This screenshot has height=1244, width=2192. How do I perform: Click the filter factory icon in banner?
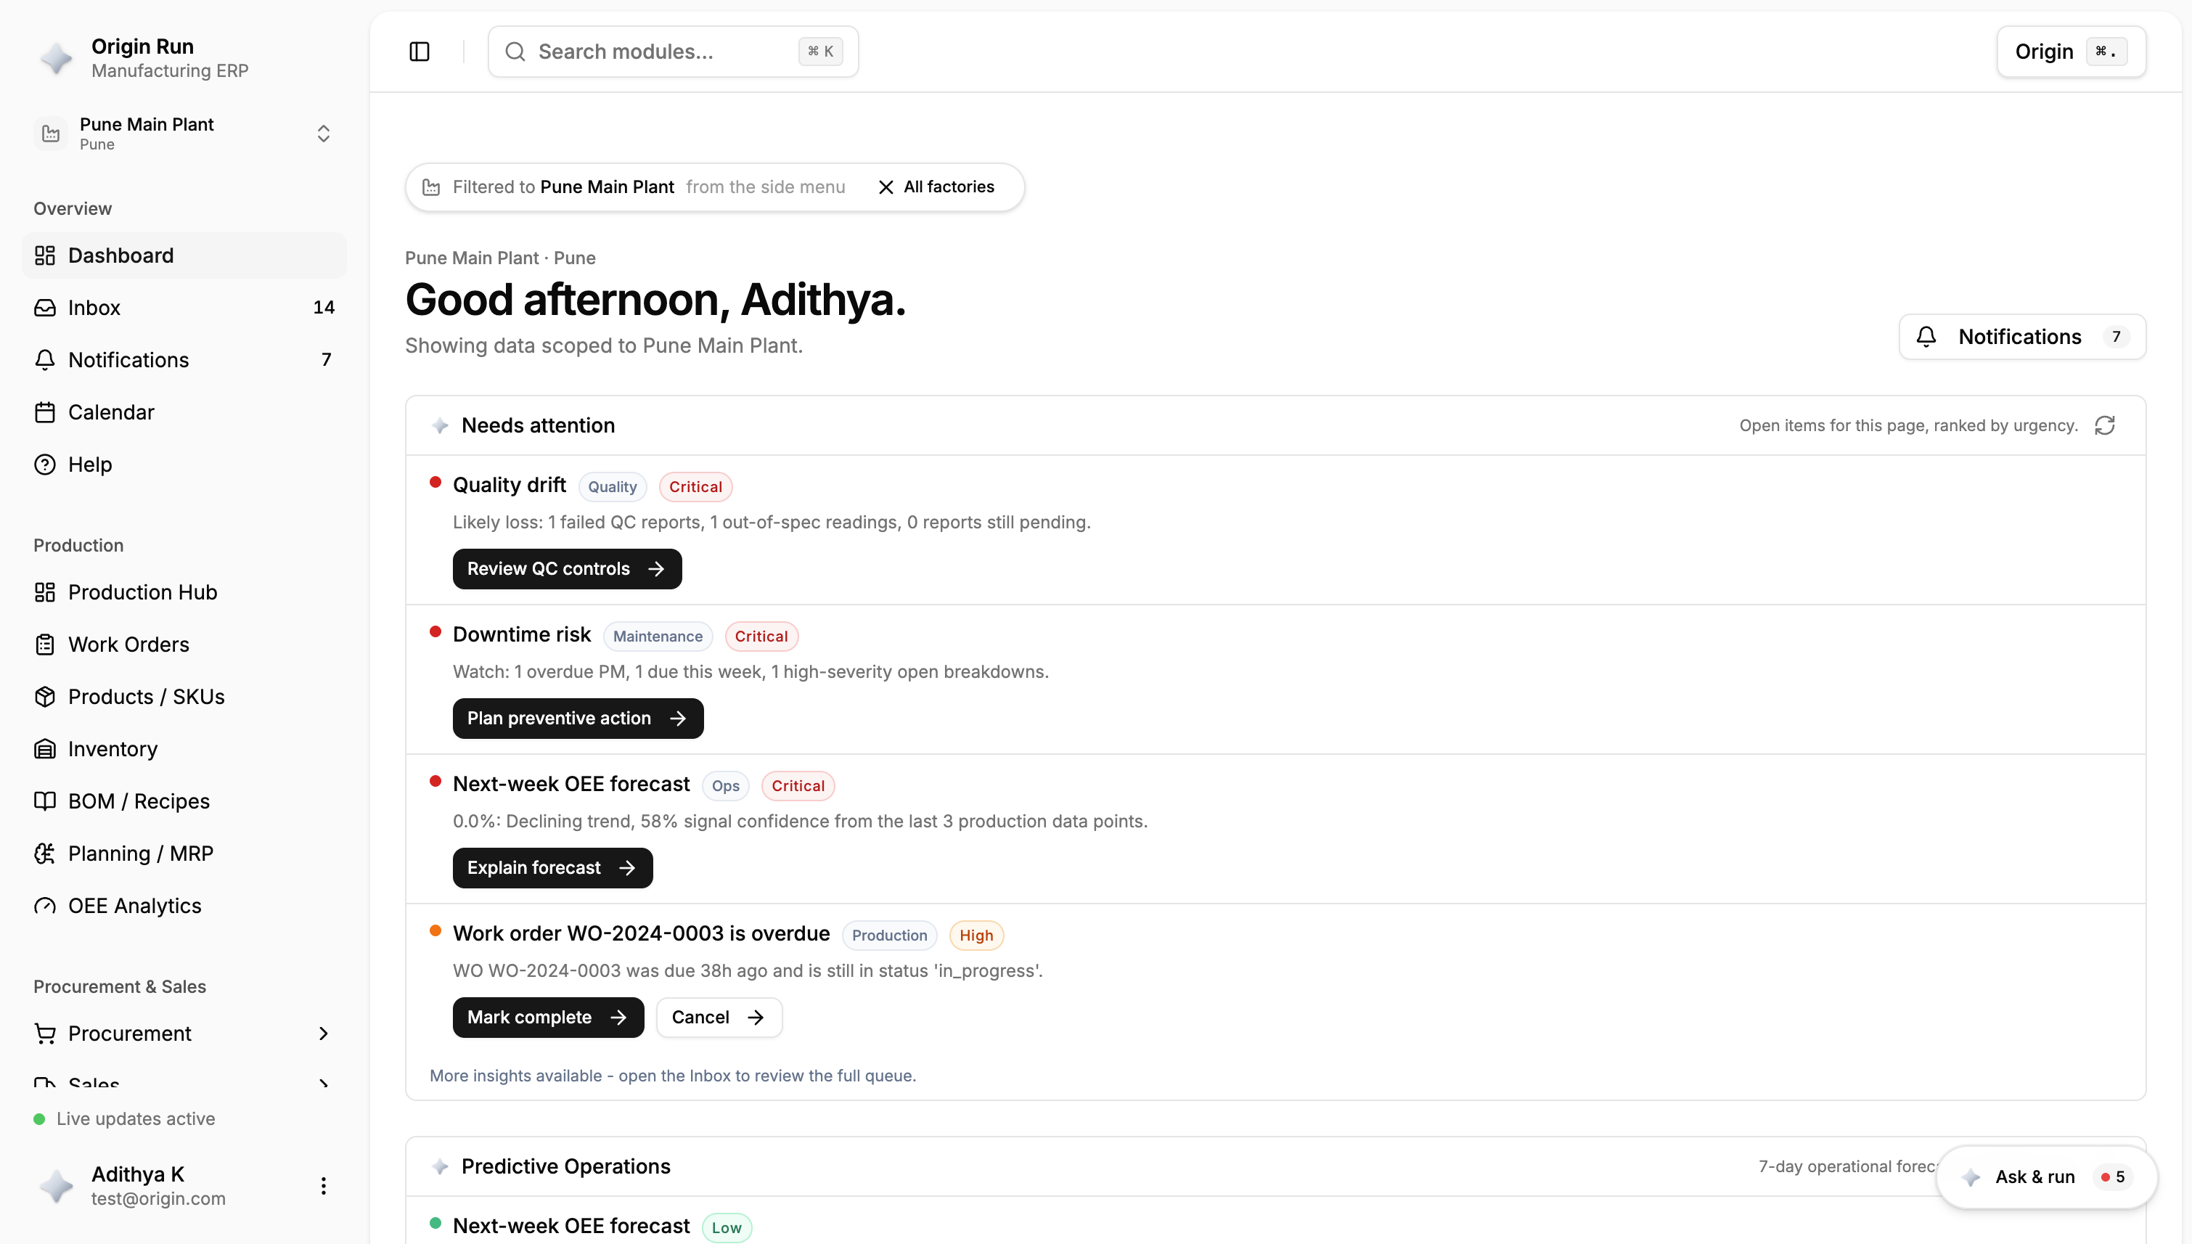(431, 187)
